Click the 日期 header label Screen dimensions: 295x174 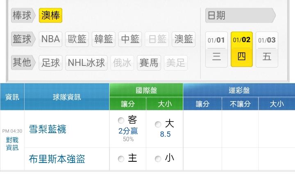coord(240,16)
